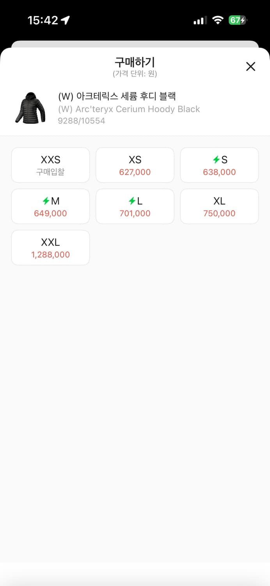270x586 pixels.
Task: Choose size S priced 638,000
Action: click(219, 165)
